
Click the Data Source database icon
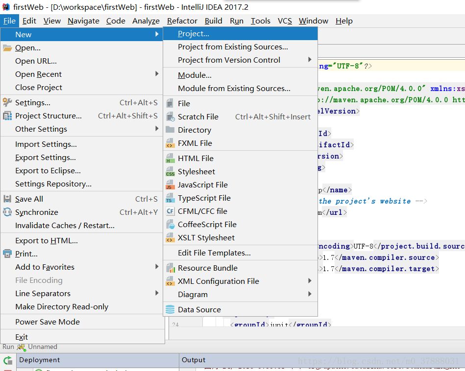pyautogui.click(x=170, y=309)
